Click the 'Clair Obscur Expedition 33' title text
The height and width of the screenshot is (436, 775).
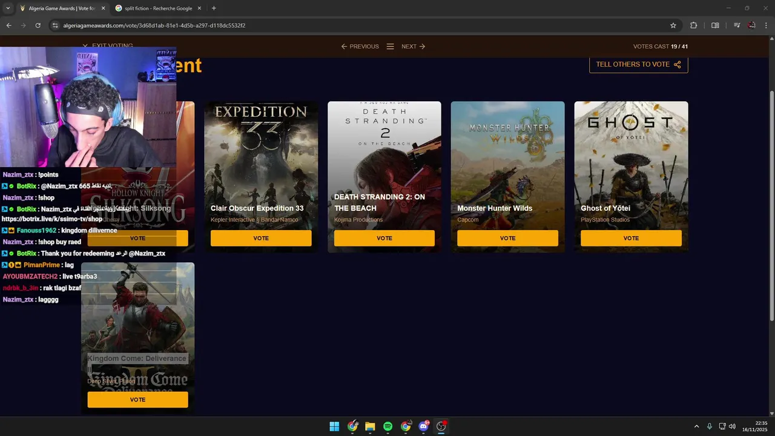[x=257, y=208]
